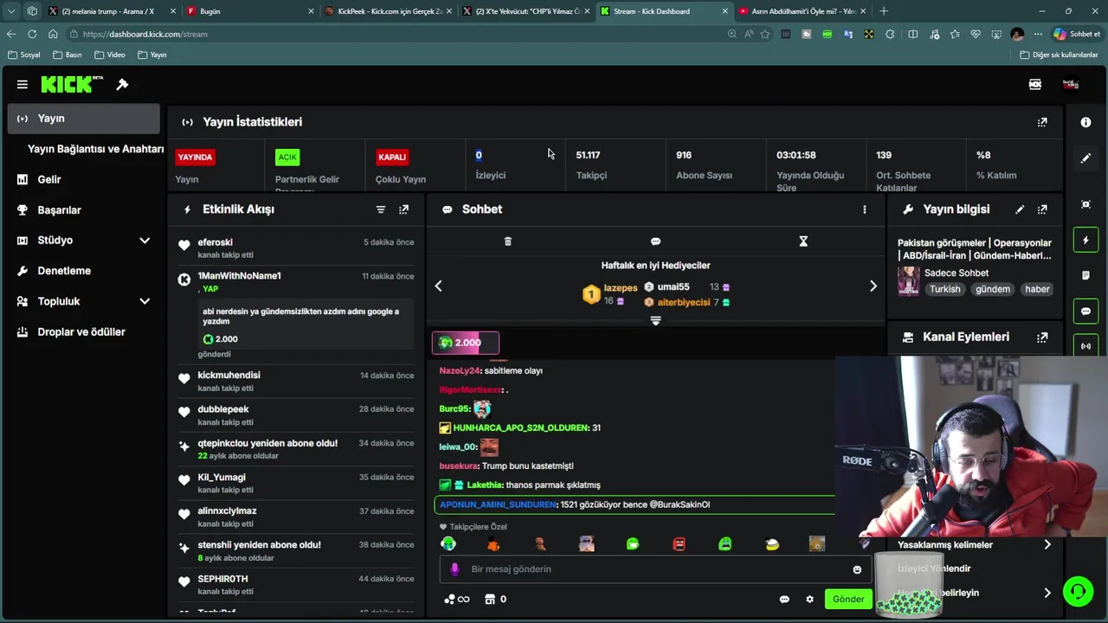Show next top gifters with right arrow

click(x=873, y=286)
